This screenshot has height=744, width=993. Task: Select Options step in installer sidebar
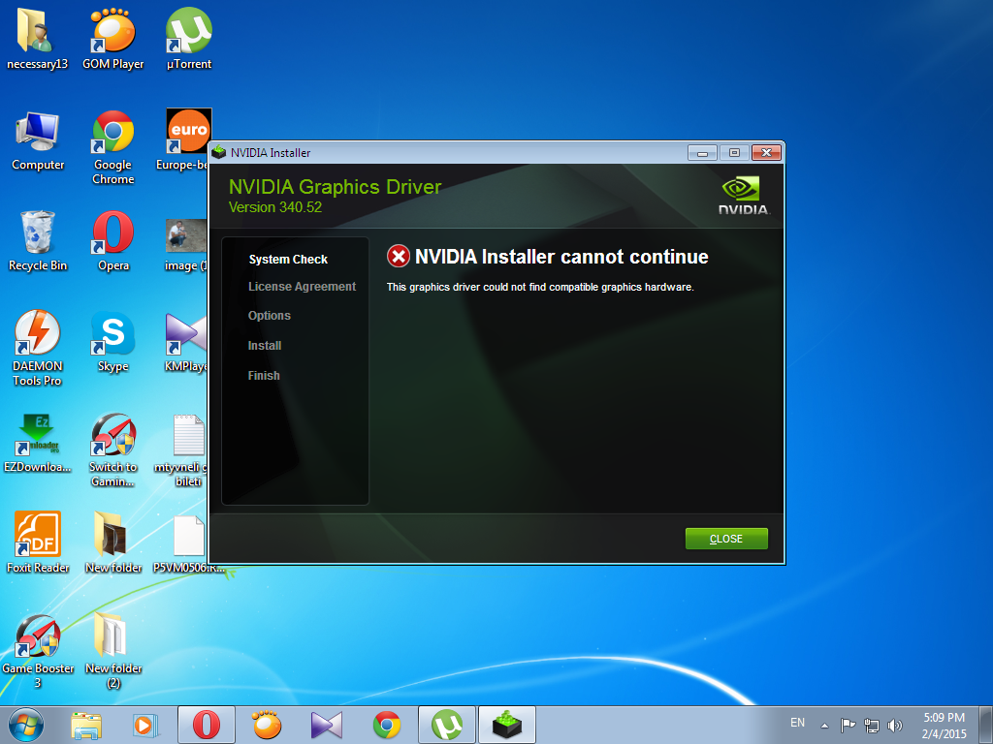pyautogui.click(x=270, y=316)
